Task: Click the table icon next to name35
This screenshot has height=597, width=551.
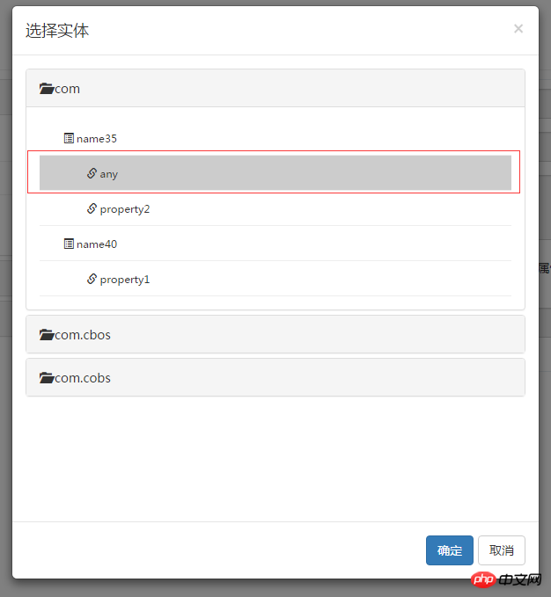Action: click(x=69, y=138)
